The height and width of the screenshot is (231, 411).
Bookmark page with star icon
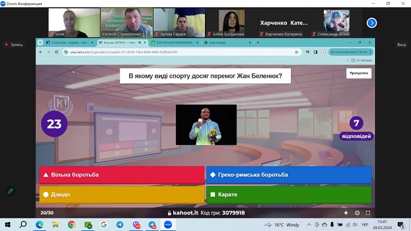pos(297,52)
